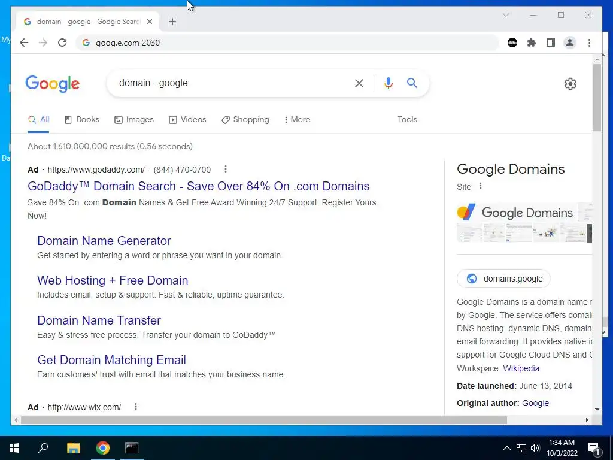The image size is (613, 460).
Task: Click the https://www.godaddy.com/ ad URL
Action: click(x=96, y=170)
